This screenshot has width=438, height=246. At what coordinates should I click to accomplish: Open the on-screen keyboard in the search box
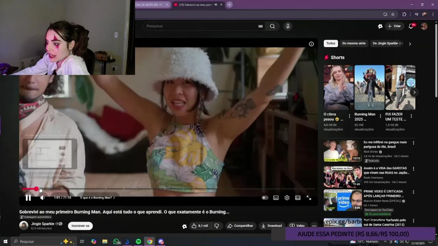[x=260, y=26]
